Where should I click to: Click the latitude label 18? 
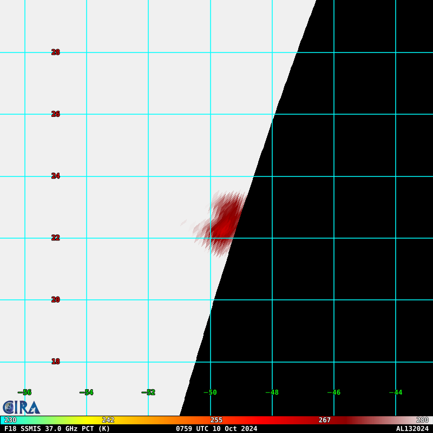click(x=56, y=362)
